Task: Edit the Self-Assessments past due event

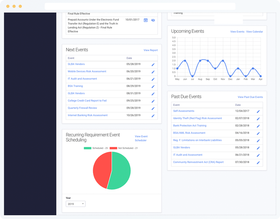Action: point(258,112)
